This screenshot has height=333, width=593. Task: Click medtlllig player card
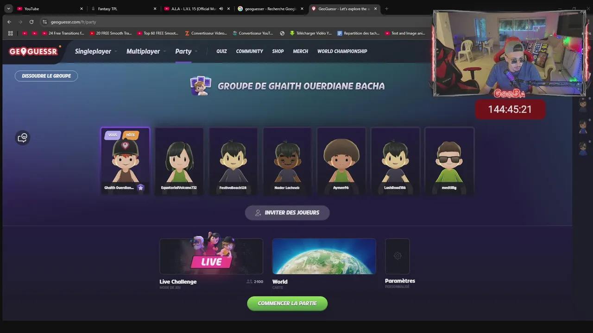(449, 160)
